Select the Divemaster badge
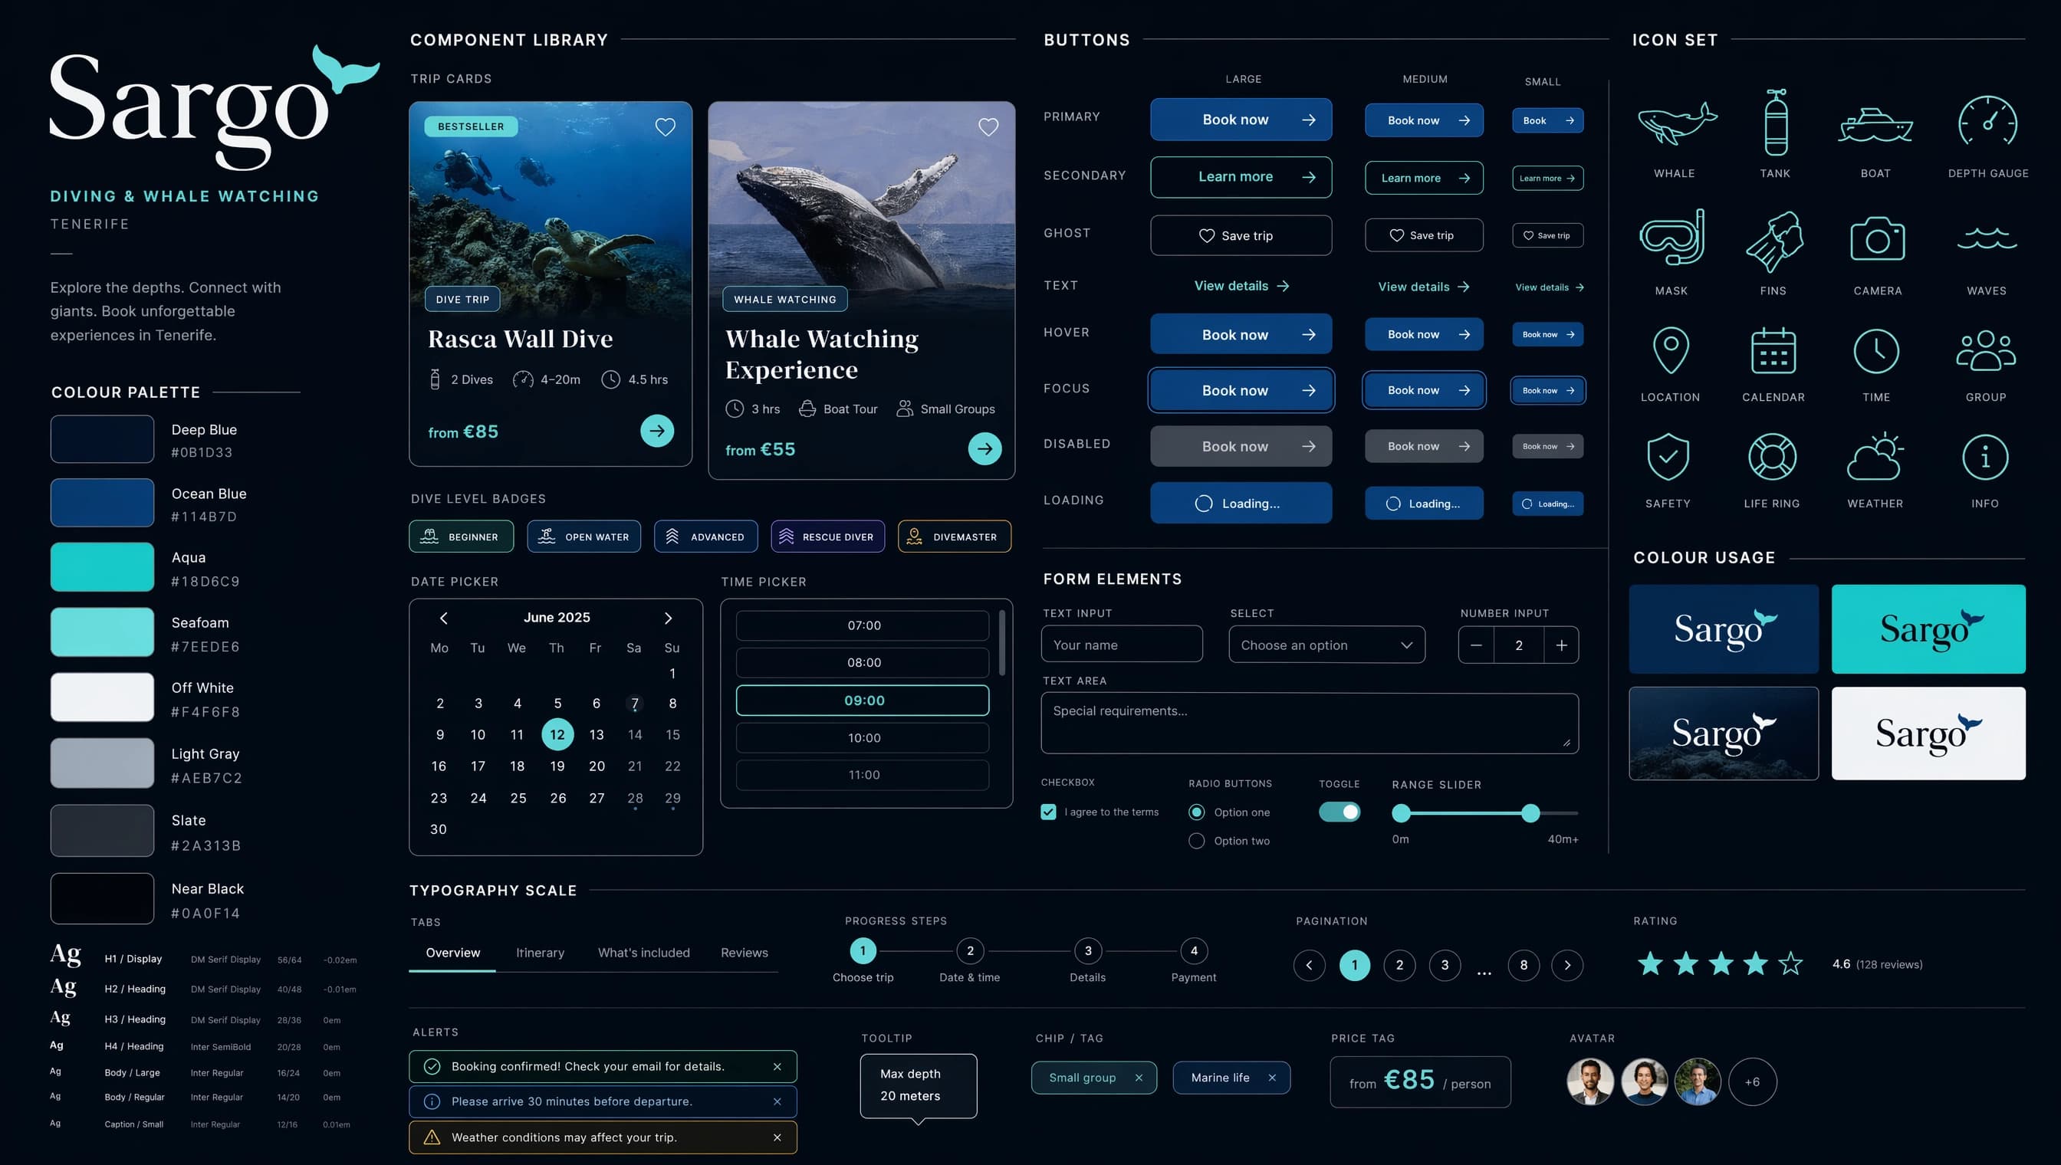Image resolution: width=2061 pixels, height=1165 pixels. coord(954,537)
